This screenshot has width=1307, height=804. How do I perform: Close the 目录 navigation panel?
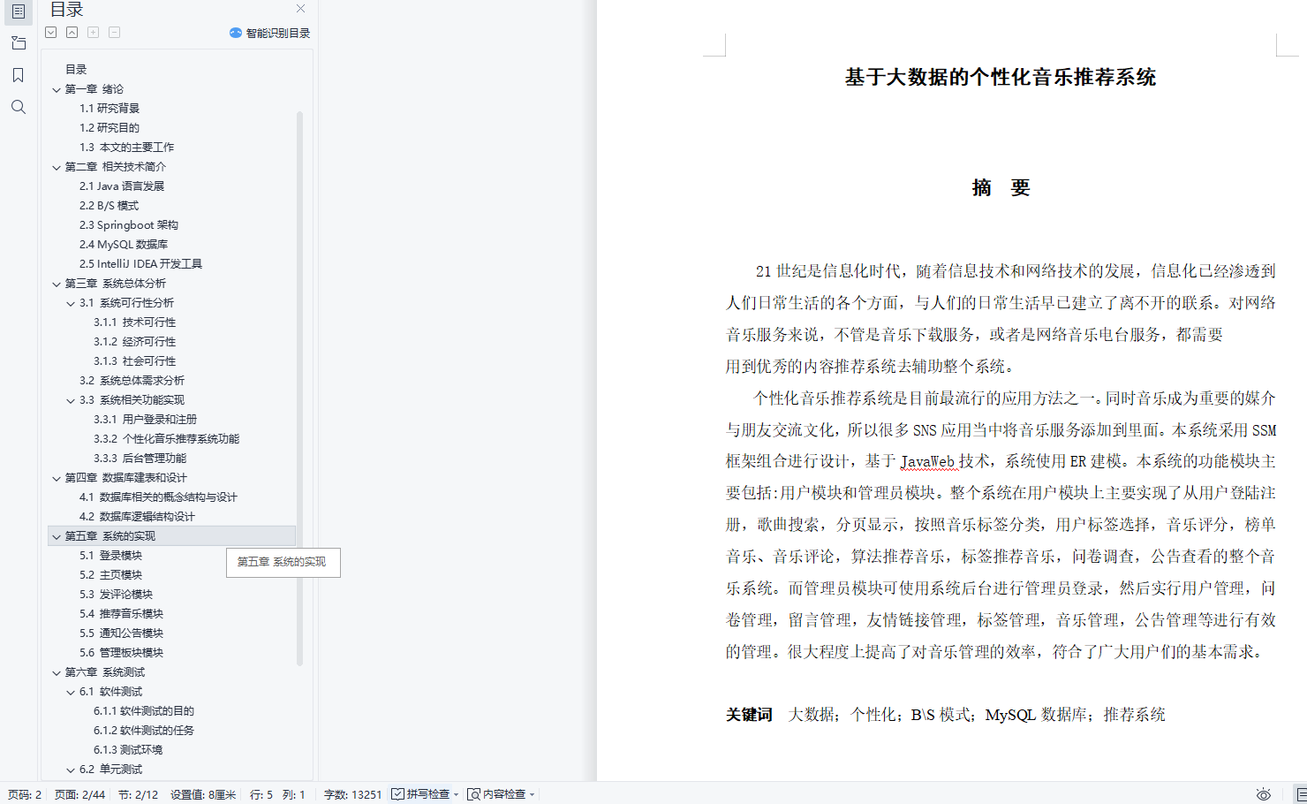coord(300,9)
